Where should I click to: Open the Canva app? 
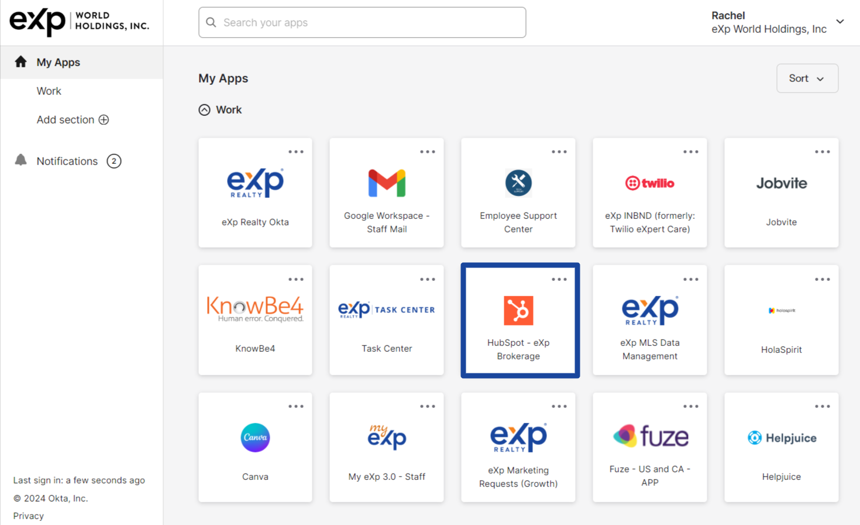point(255,447)
